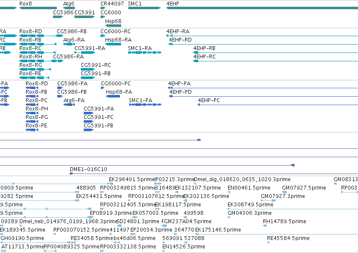
Task: Select the Hsp68-RA transcript label
Action: coord(118,40)
